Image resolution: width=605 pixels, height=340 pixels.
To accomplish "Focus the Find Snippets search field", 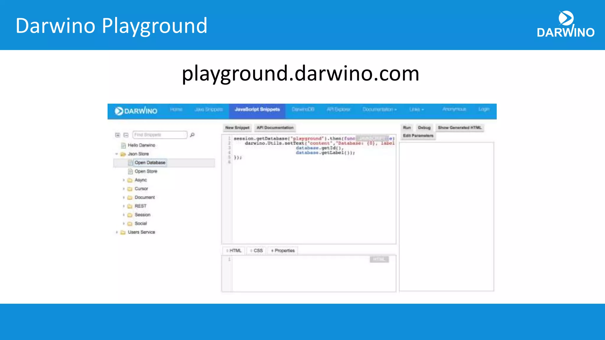I will tap(160, 135).
